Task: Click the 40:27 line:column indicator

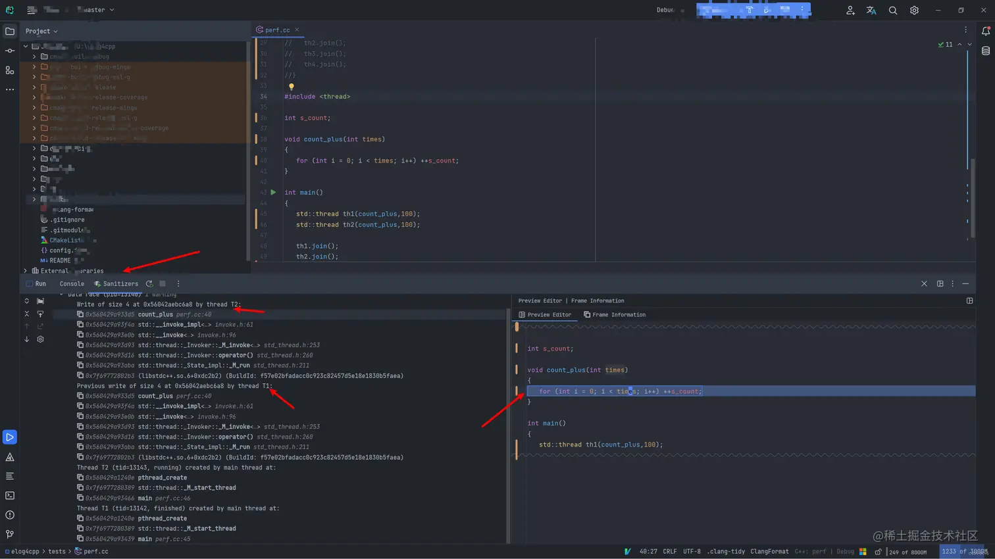Action: pos(648,552)
